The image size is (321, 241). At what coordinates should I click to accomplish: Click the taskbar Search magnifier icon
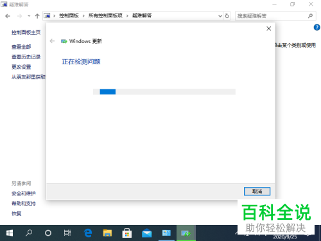point(29,233)
